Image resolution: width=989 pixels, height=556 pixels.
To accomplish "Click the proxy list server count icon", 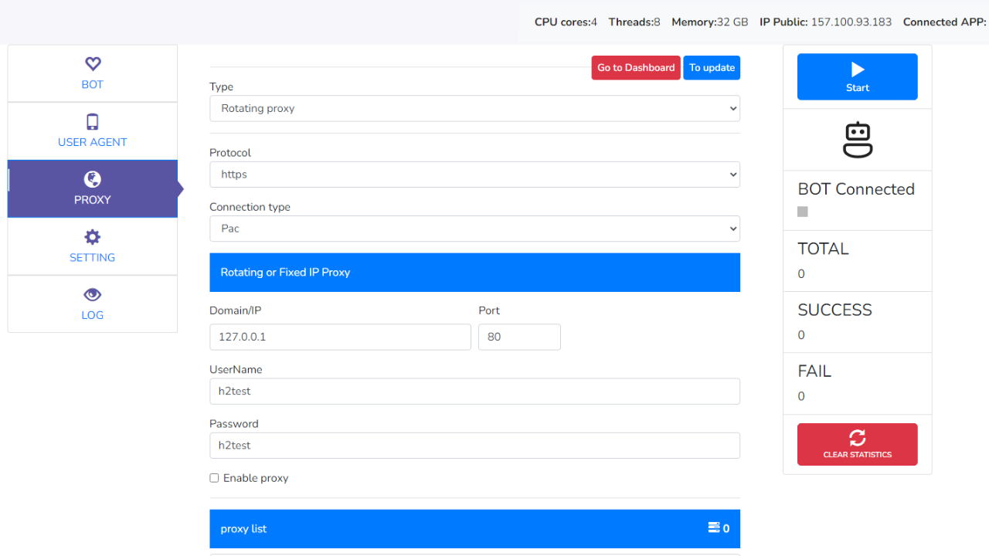I will click(714, 528).
